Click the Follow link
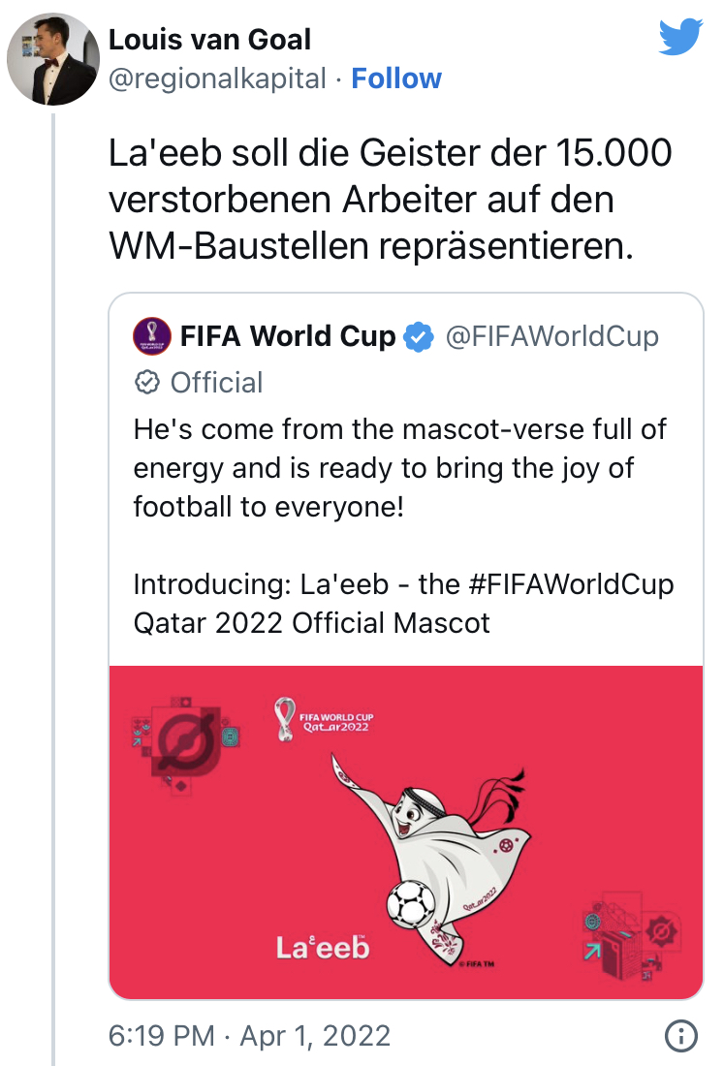This screenshot has height=1066, width=724. (x=395, y=78)
